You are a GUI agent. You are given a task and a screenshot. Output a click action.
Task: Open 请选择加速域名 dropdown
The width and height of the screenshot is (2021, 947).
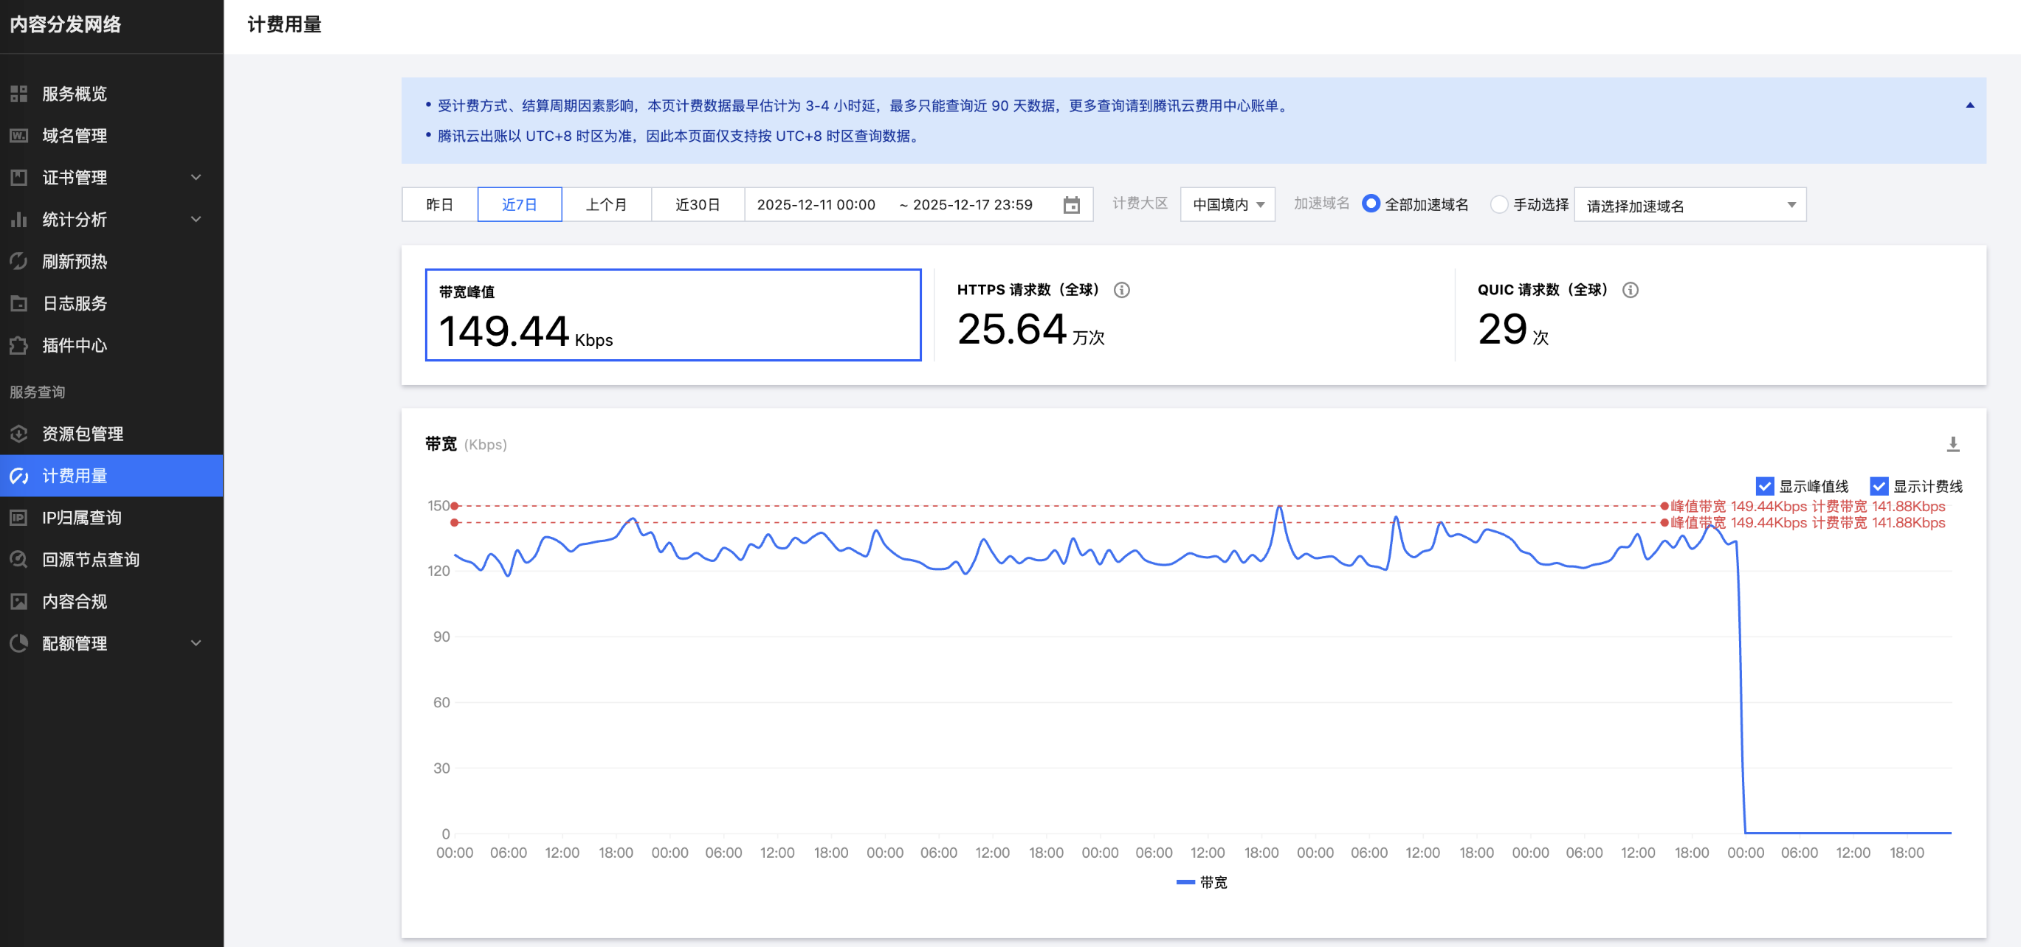[x=1689, y=205]
